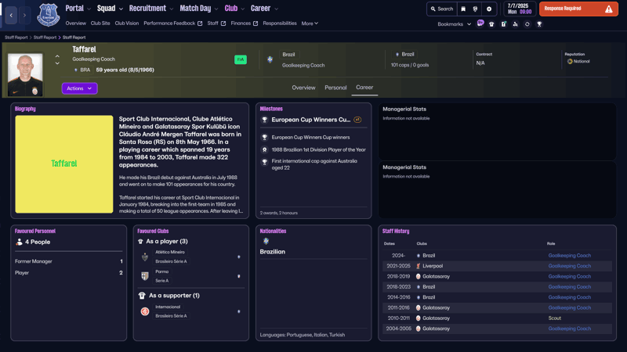Open the settings gear icon
Screen dimensions: 627x352
pyautogui.click(x=488, y=9)
